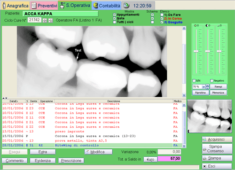Click the brightness slider handle

[x=196, y=51]
